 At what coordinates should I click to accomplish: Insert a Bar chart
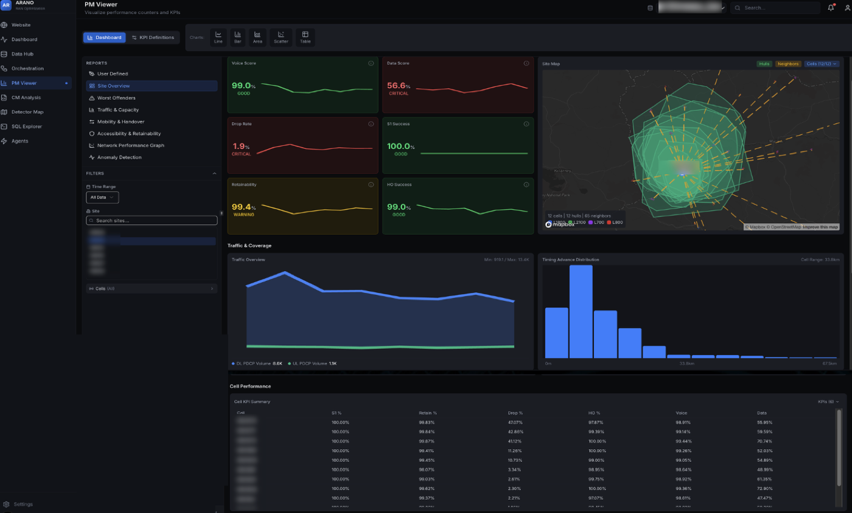(238, 38)
